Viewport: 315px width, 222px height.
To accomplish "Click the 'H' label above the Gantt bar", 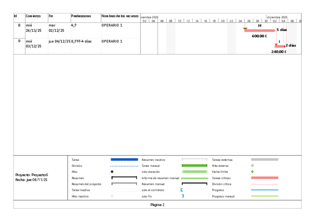I will tap(260, 26).
